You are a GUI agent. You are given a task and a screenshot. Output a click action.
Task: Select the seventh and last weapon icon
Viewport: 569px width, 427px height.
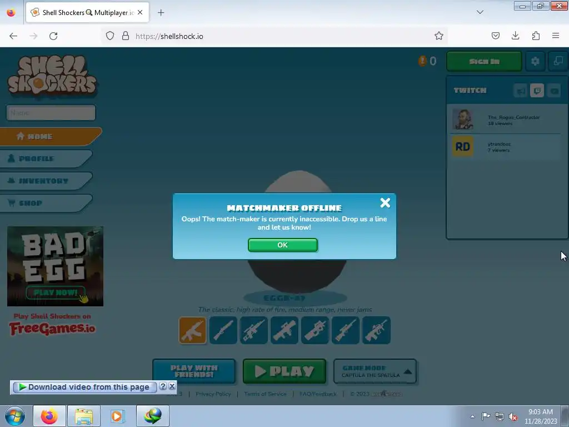(x=376, y=330)
